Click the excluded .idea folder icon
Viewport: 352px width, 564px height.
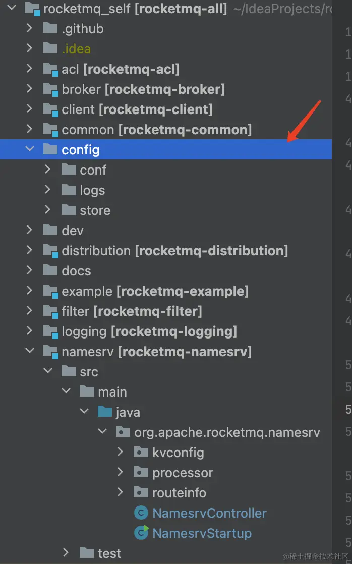(x=50, y=49)
